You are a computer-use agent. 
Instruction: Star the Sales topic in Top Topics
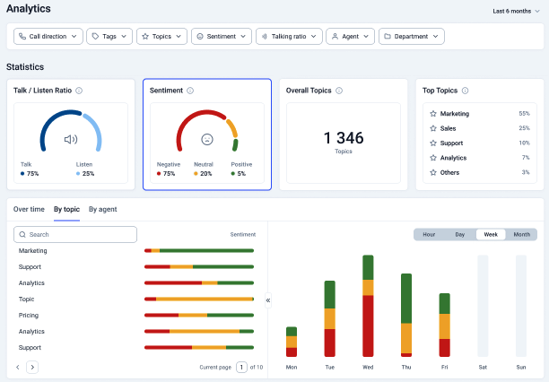coord(433,128)
